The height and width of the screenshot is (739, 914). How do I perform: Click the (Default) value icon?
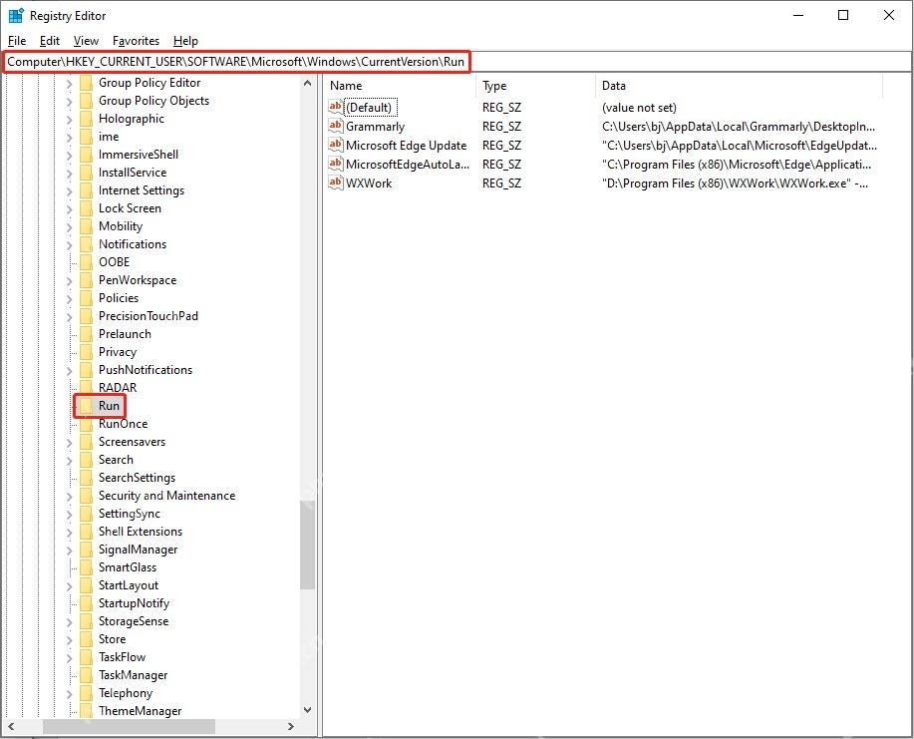(x=335, y=107)
